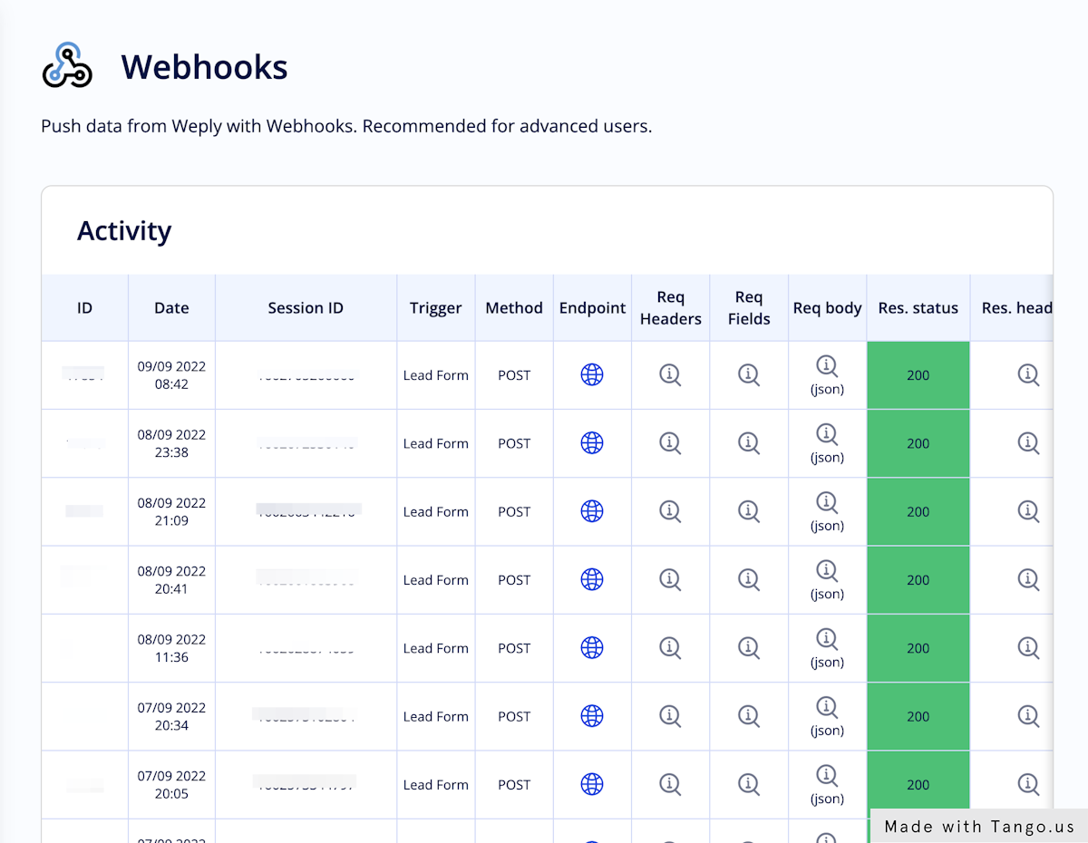Click POST method in 08/09 20:41 row
The width and height of the screenshot is (1088, 843).
click(514, 580)
